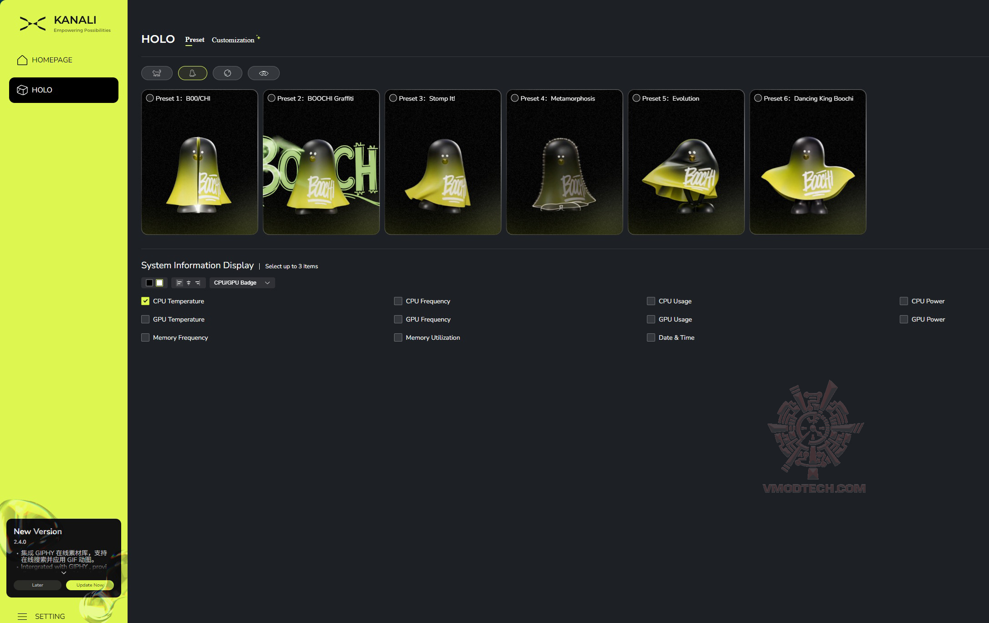This screenshot has height=623, width=989.
Task: Enable Date & Time checkbox
Action: coord(651,337)
